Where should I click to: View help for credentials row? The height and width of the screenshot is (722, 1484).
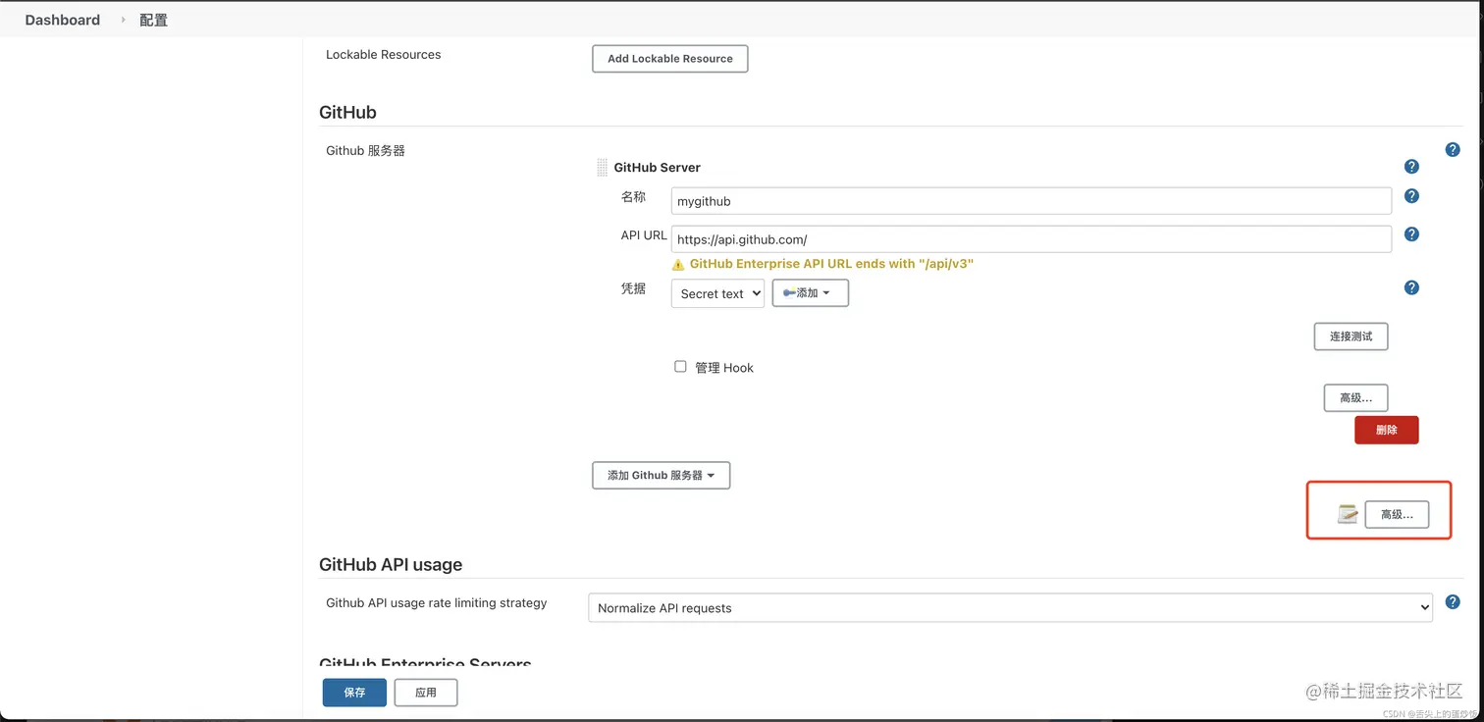click(1411, 287)
